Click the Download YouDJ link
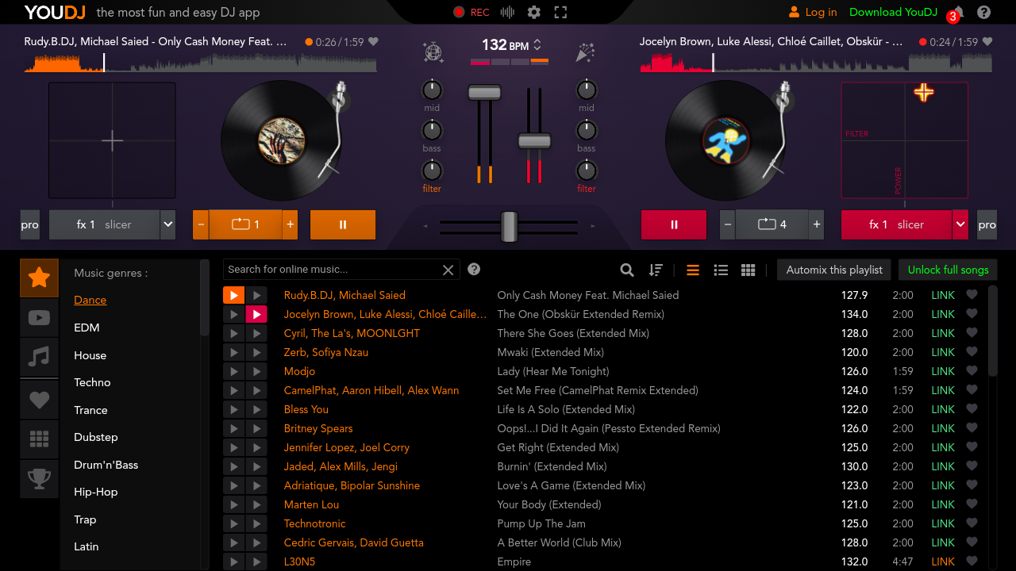Screen dimensions: 1016x571 click(x=893, y=12)
